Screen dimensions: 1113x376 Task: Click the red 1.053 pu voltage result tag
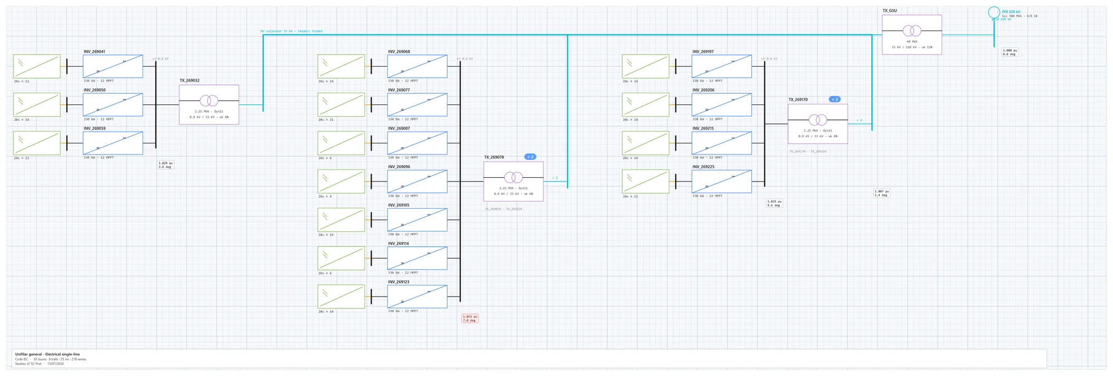pos(470,318)
